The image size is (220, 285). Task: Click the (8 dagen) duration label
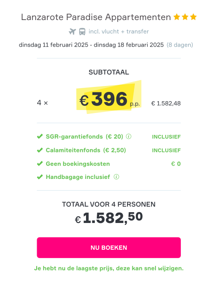(x=180, y=45)
